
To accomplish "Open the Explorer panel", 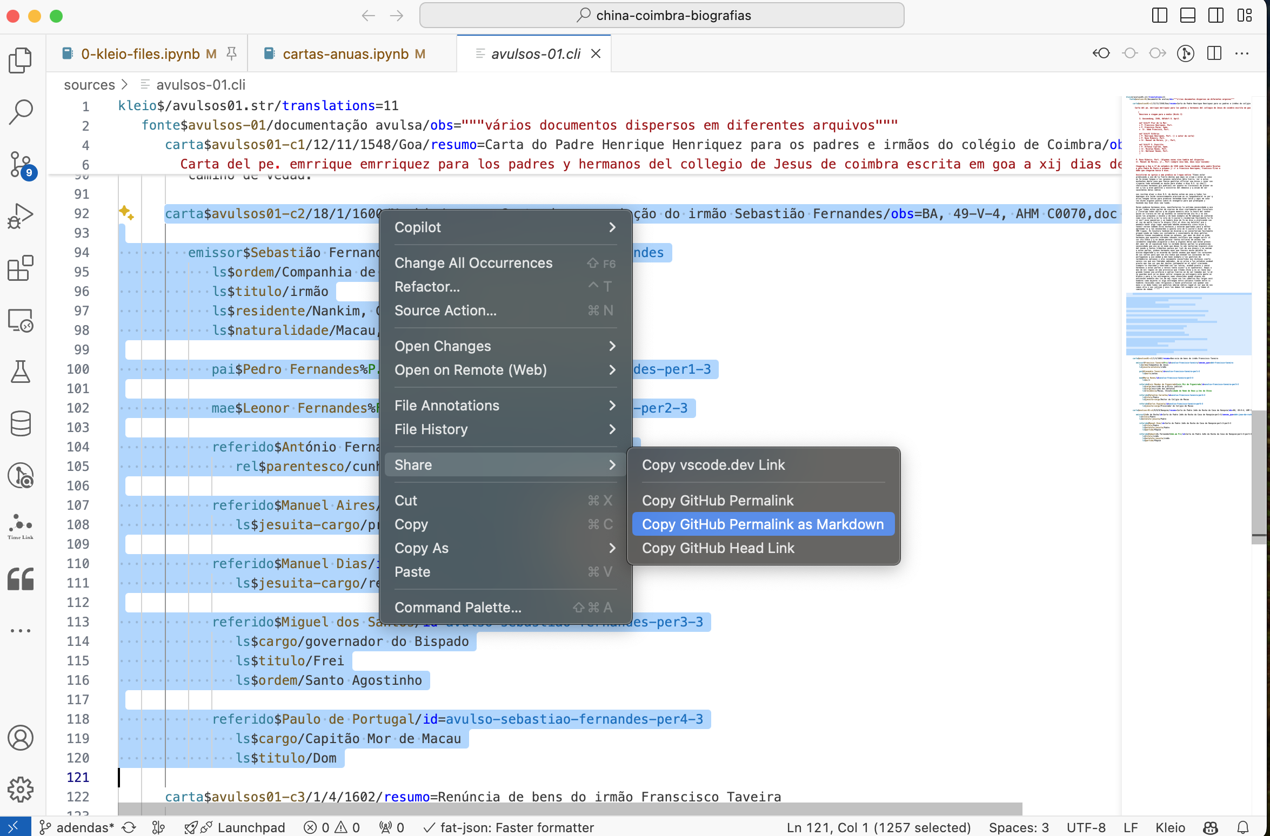I will pos(21,60).
